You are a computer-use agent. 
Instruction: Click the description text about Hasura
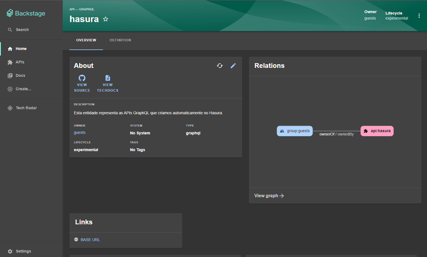148,113
